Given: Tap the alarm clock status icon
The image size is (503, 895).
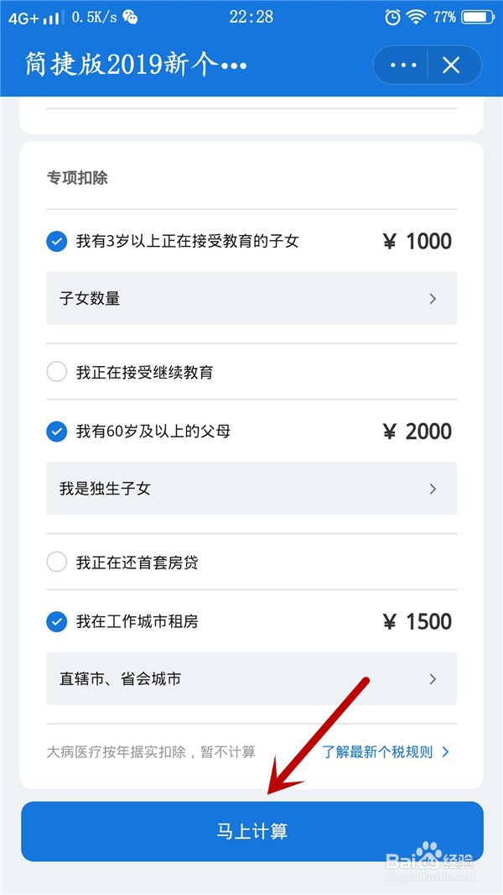Looking at the screenshot, I should point(392,17).
